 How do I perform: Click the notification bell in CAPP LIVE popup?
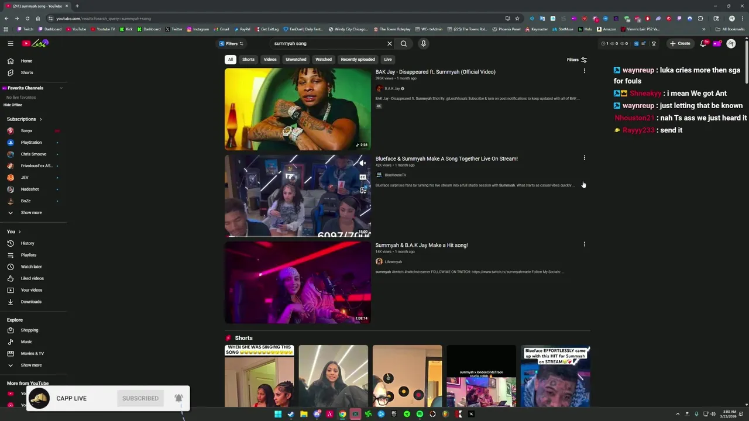coord(178,398)
